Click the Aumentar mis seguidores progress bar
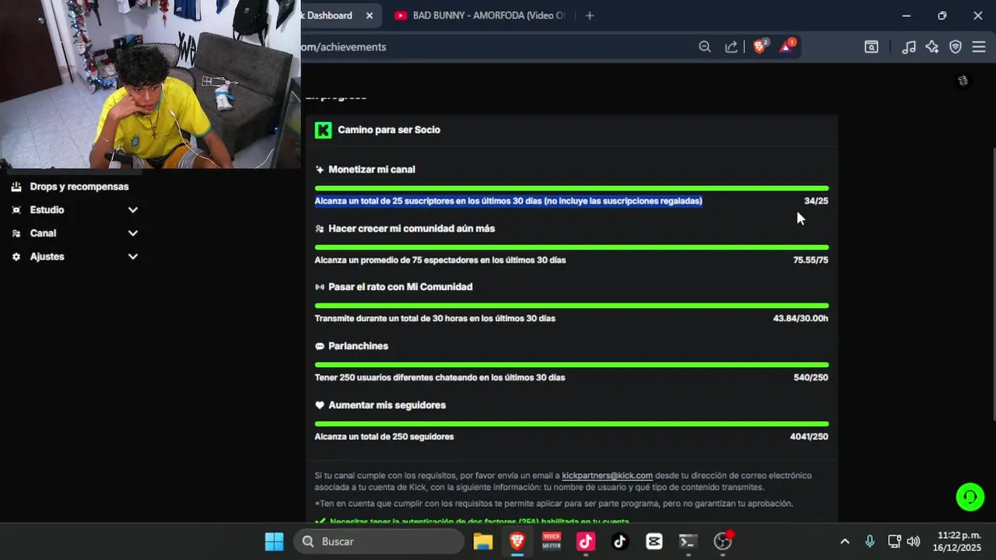996x560 pixels. 571,424
